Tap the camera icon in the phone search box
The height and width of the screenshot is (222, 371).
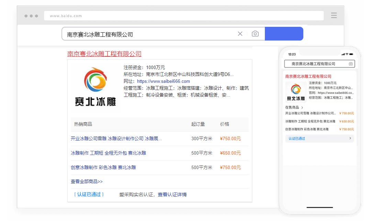pyautogui.click(x=351, y=64)
